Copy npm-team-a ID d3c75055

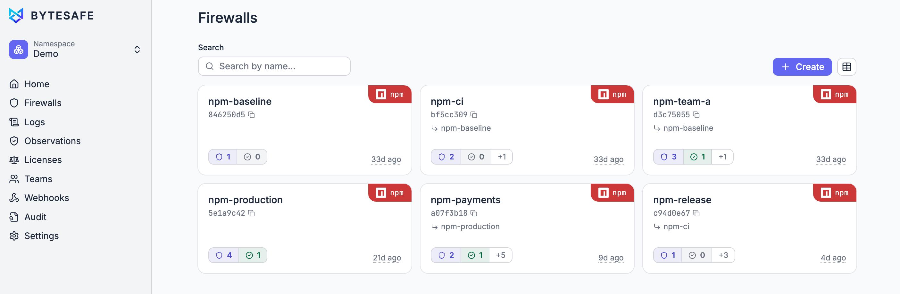[x=696, y=115]
